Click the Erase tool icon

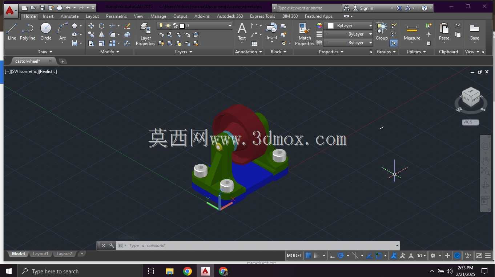pyautogui.click(x=127, y=26)
